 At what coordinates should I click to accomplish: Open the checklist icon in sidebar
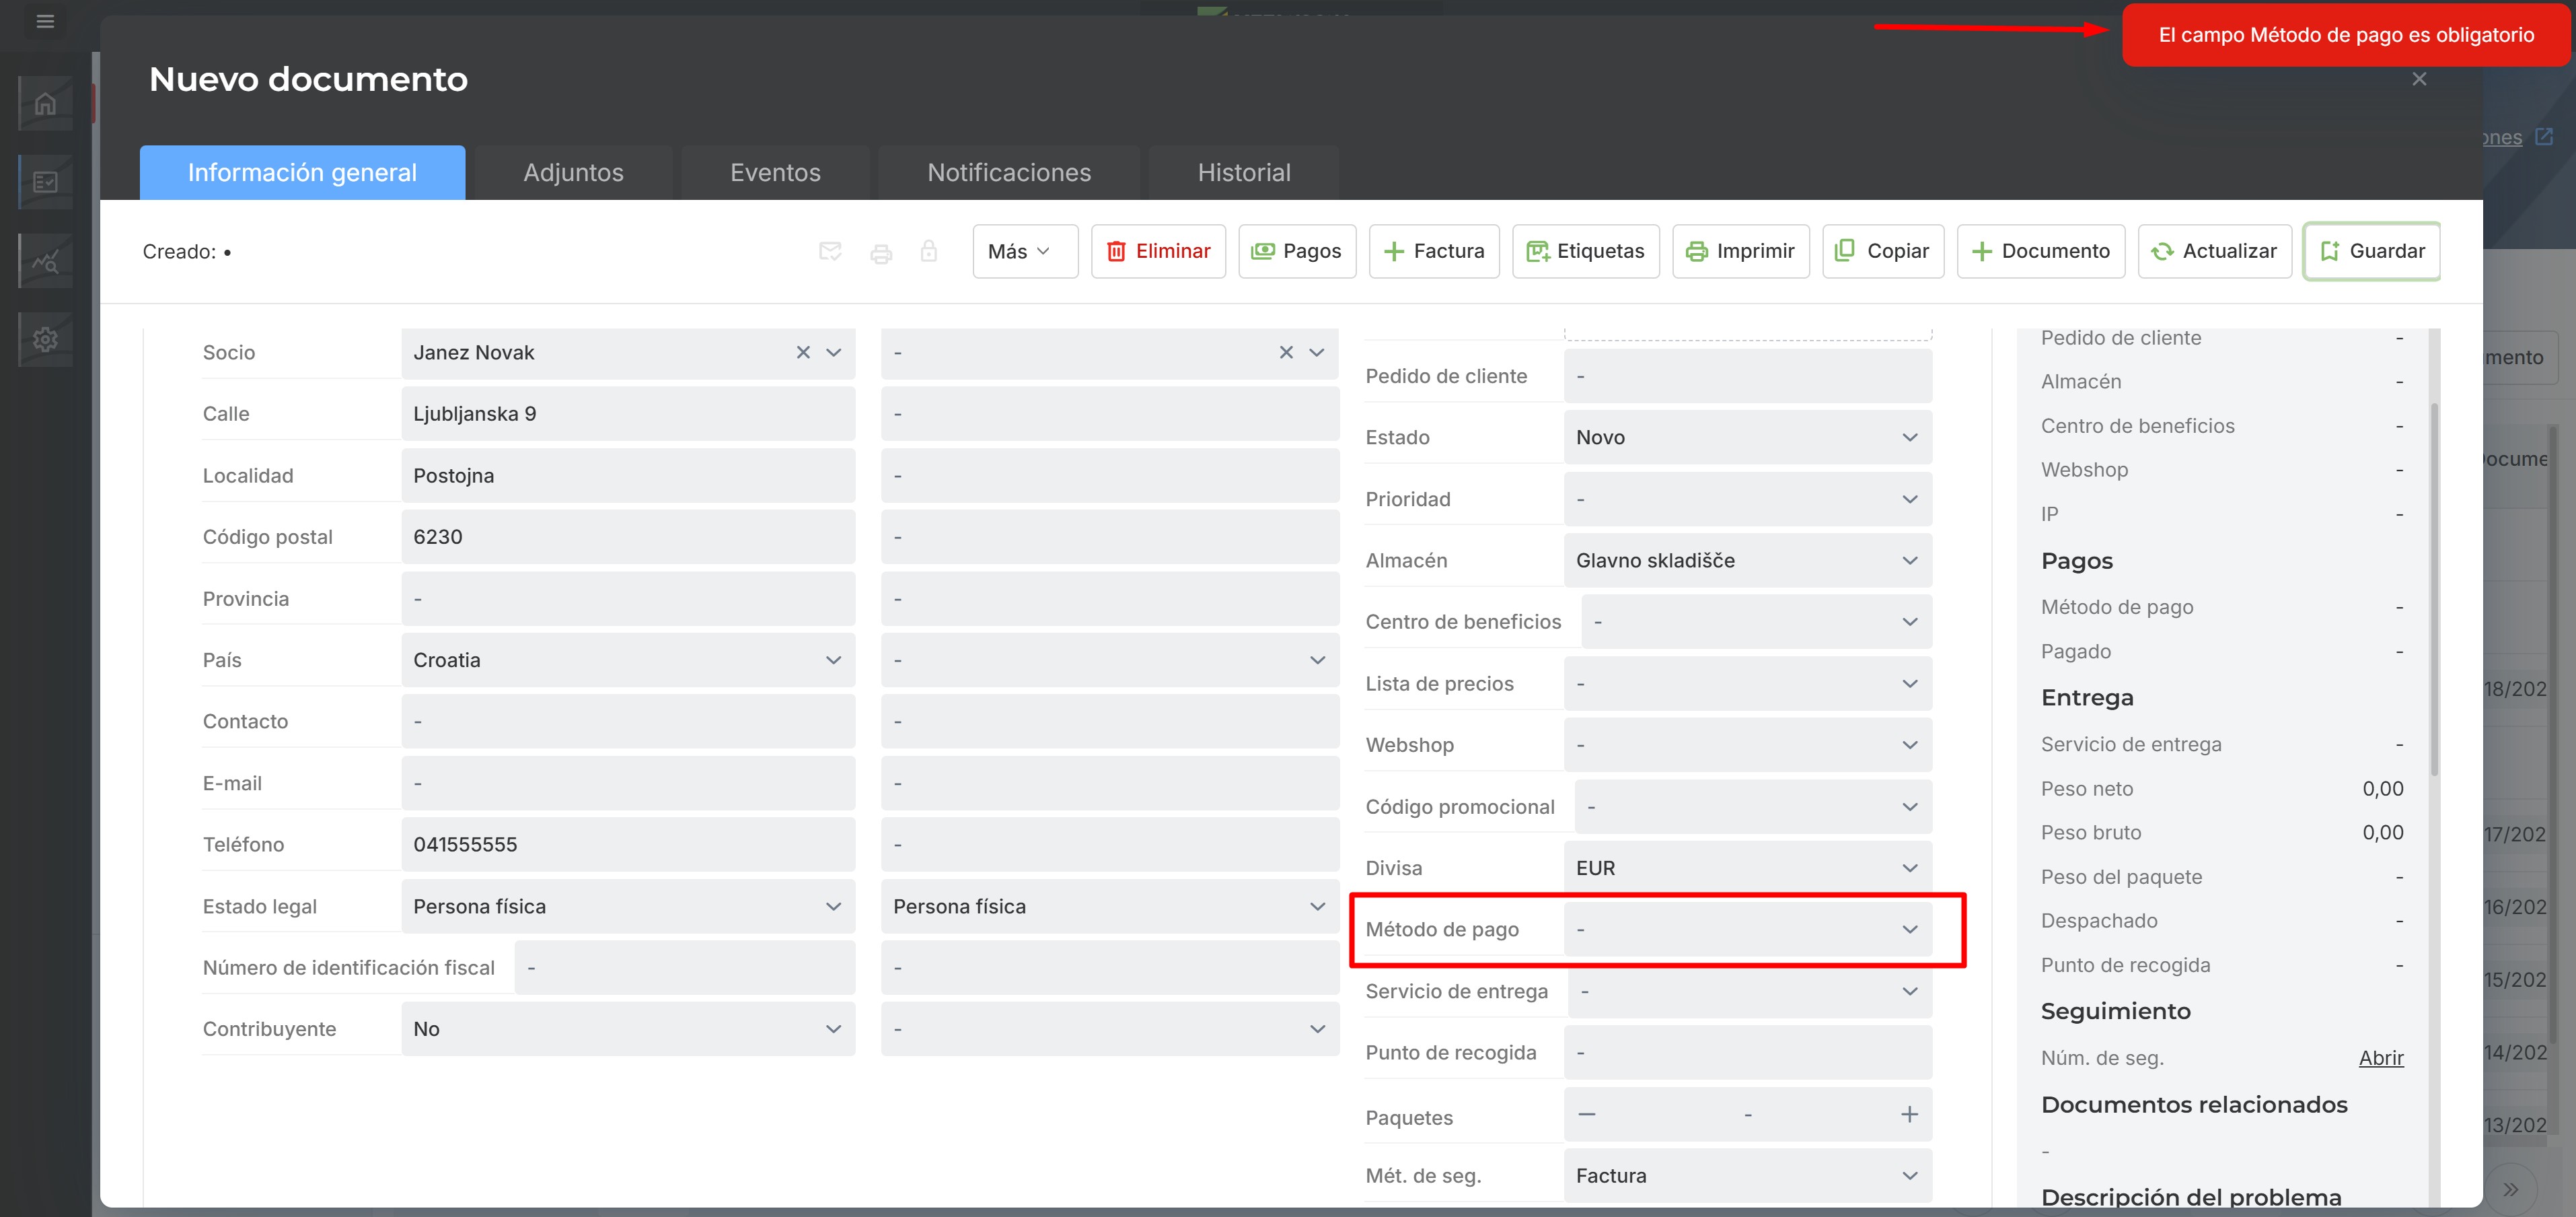click(x=45, y=182)
